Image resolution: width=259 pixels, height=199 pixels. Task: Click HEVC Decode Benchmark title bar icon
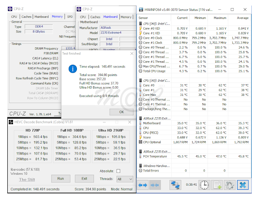pos(11,122)
